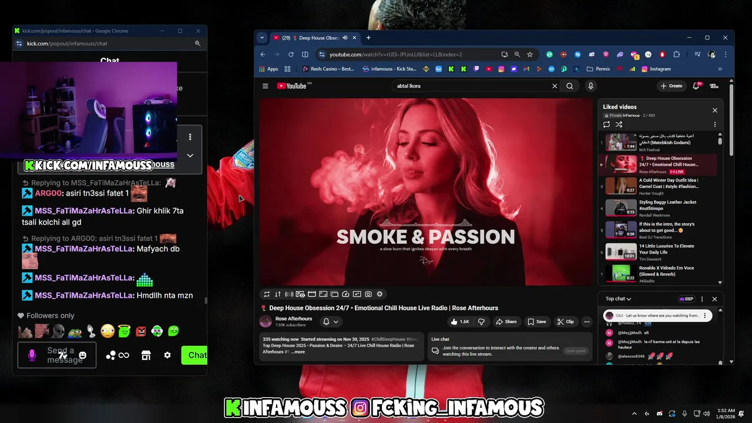The image size is (752, 423).
Task: Go to the YouTube logo home link
Action: [x=292, y=86]
